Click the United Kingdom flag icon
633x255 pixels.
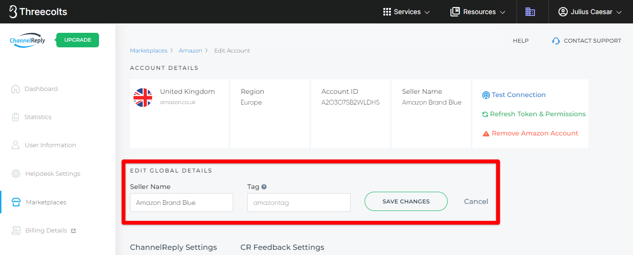[x=143, y=97]
